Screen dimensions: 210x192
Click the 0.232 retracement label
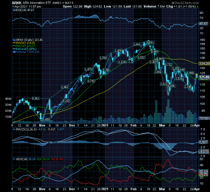coord(66,101)
